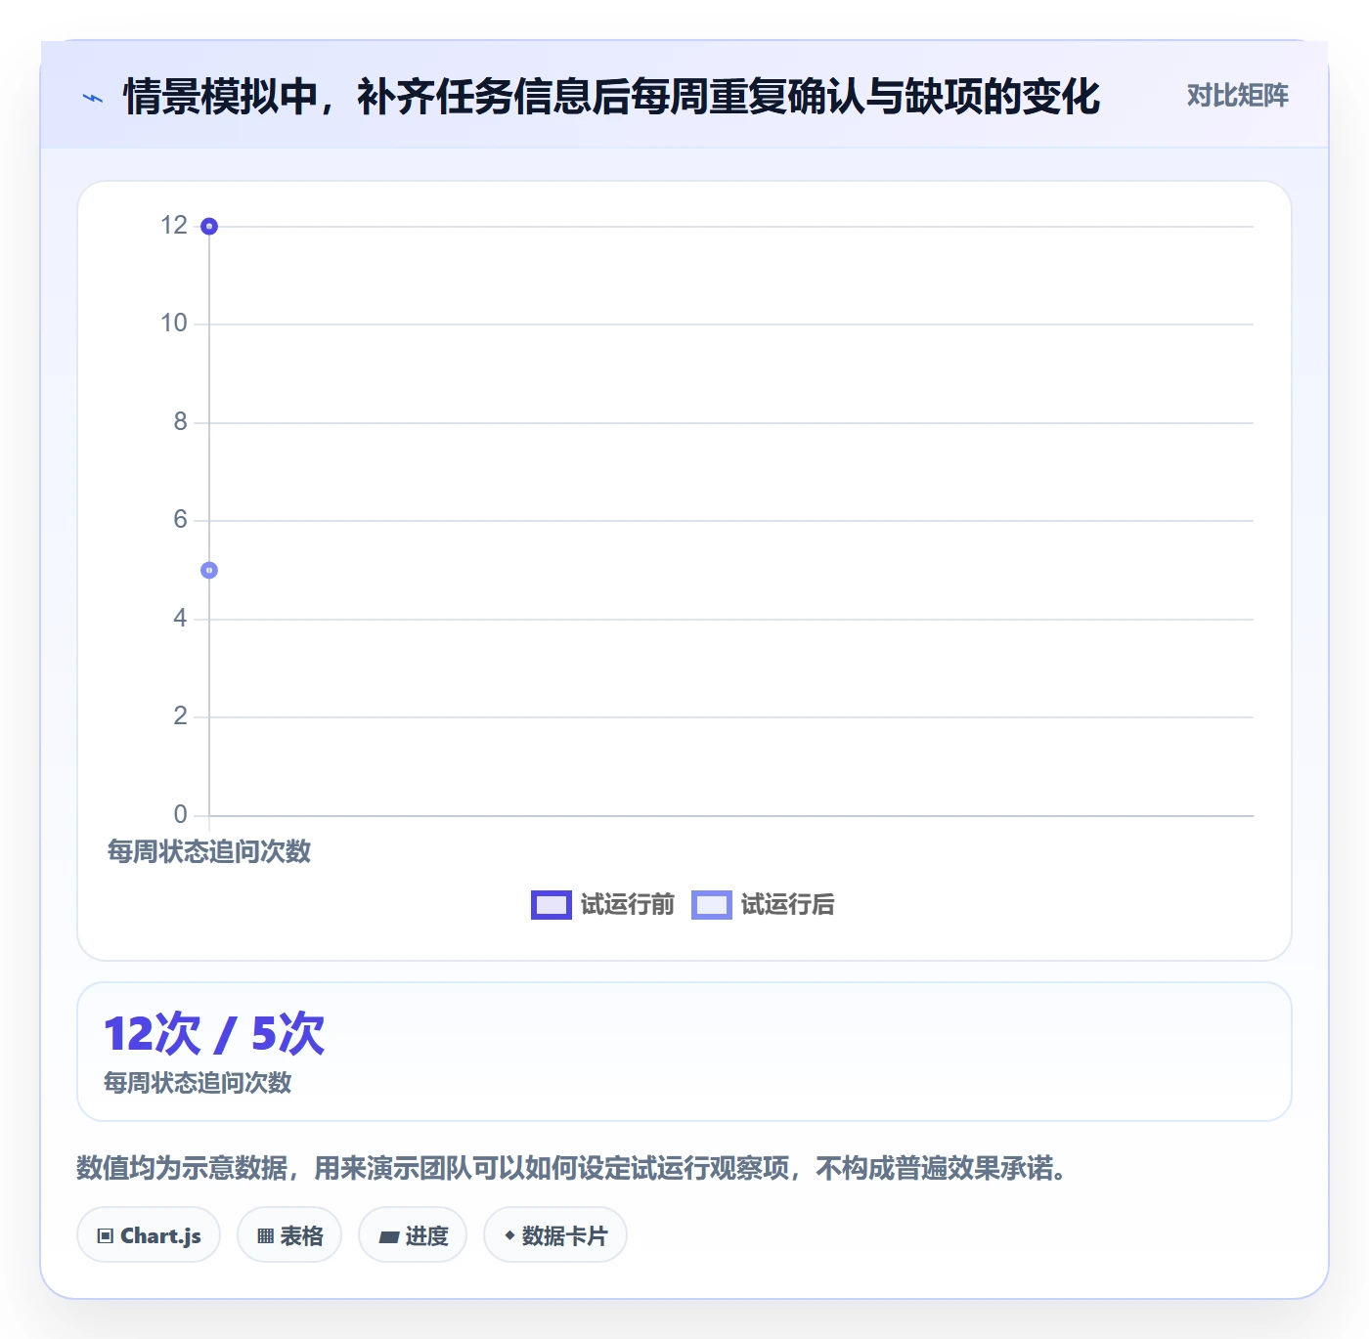1369x1339 pixels.
Task: Click the bar icon in 进度 chip
Action: [388, 1237]
